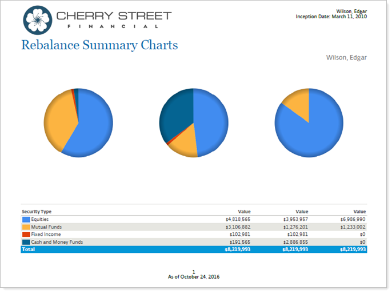Click the Fixed Income red legend swatch
The image size is (392, 293).
tap(26, 235)
